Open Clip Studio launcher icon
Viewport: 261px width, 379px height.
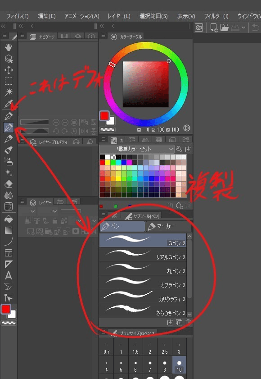(x=199, y=27)
